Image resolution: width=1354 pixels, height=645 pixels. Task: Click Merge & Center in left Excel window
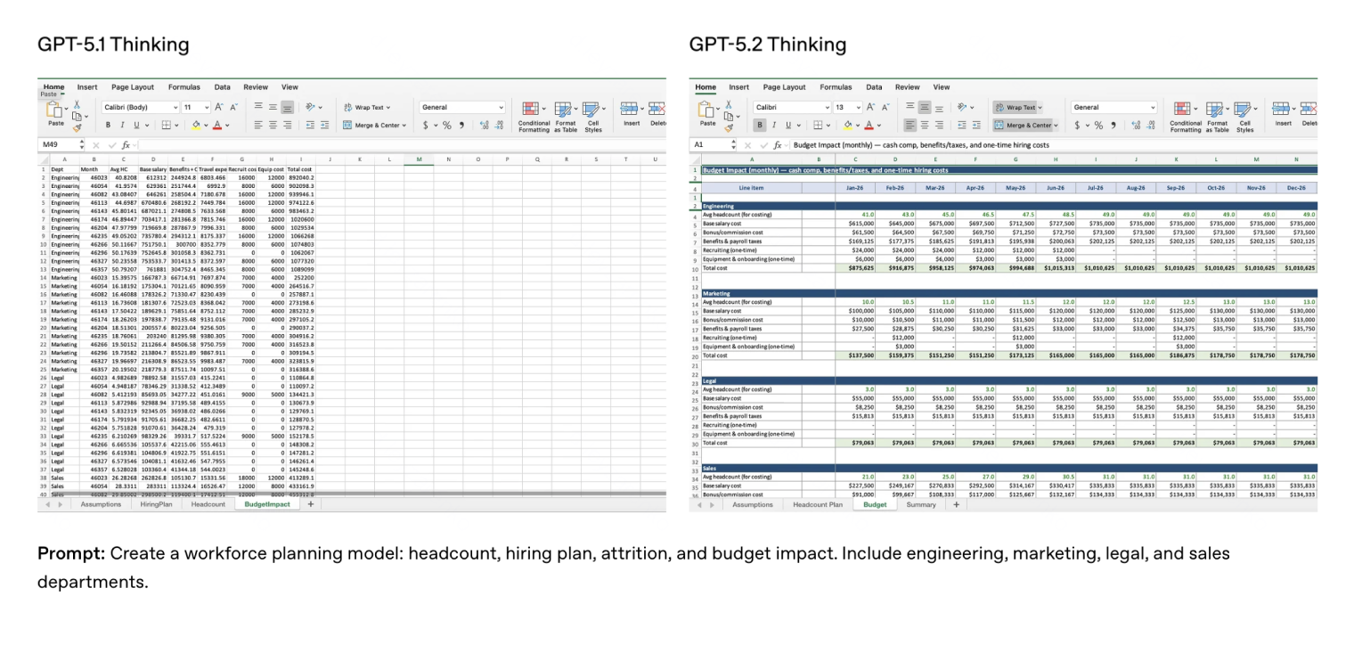click(372, 126)
